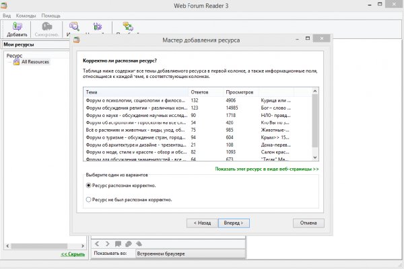
Task: Click the cell 'Крым>> 15...'
Action: [x=275, y=137]
